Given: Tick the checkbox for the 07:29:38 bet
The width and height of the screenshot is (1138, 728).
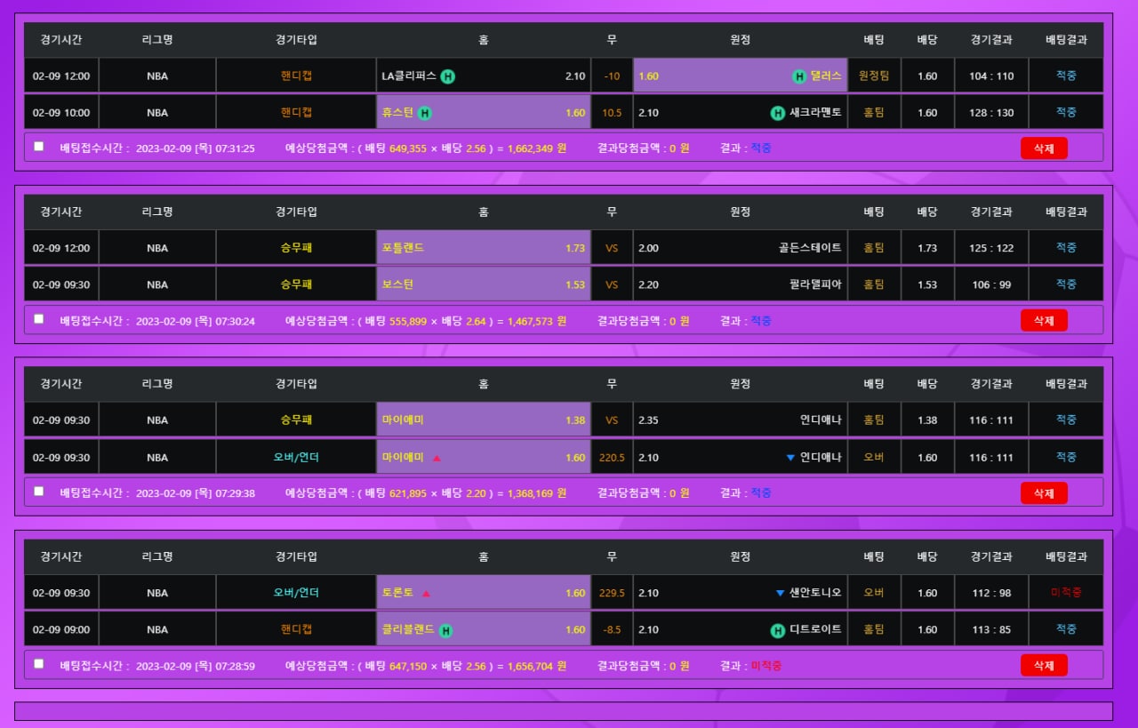Looking at the screenshot, I should pyautogui.click(x=38, y=491).
